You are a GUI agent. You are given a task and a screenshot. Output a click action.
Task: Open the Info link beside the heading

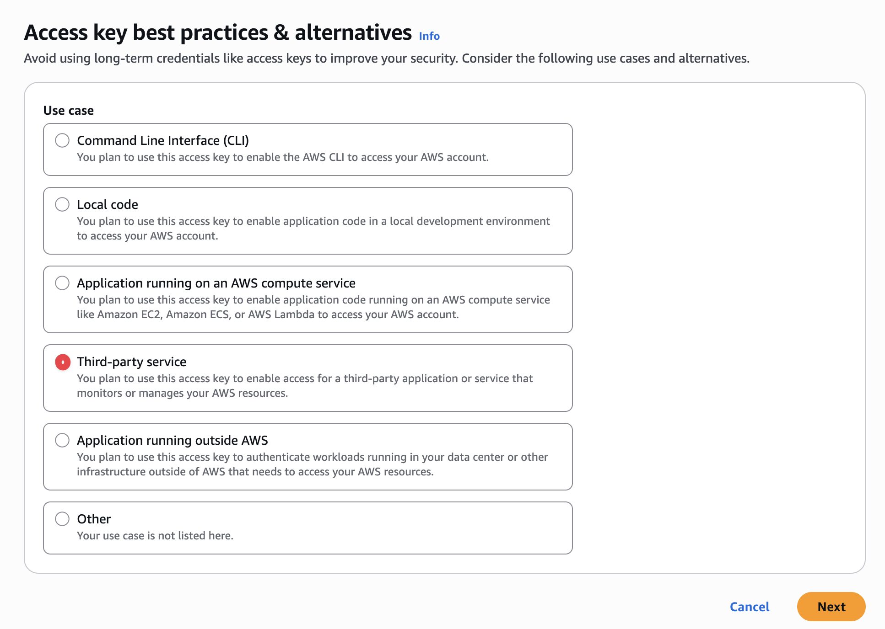(429, 36)
